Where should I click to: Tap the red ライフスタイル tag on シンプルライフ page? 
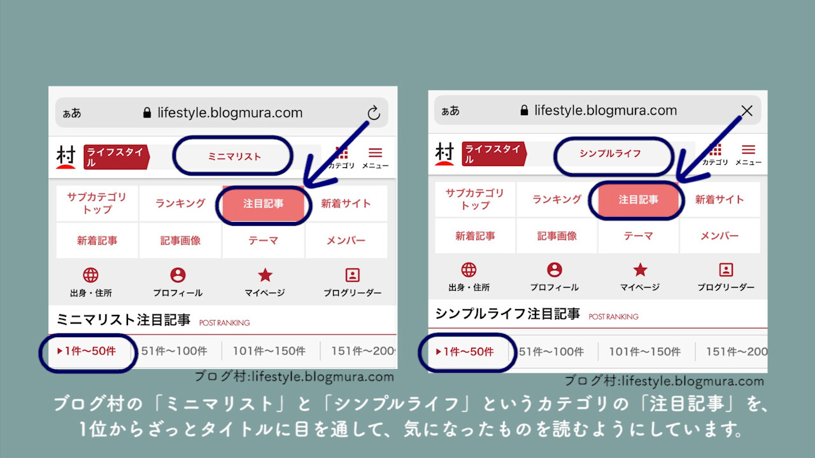494,154
